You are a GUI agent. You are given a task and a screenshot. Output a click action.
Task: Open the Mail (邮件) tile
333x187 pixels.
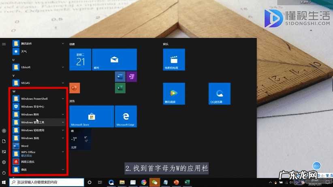(114, 60)
